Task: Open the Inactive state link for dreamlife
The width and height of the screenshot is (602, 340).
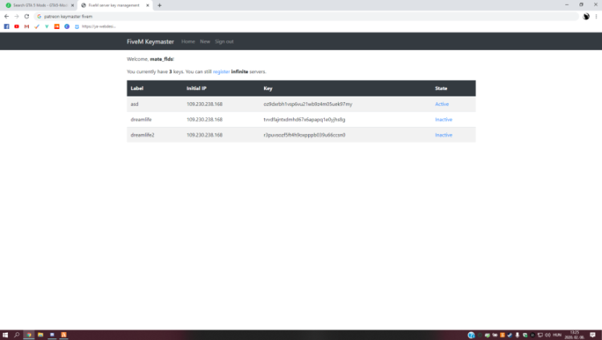Action: 443,120
